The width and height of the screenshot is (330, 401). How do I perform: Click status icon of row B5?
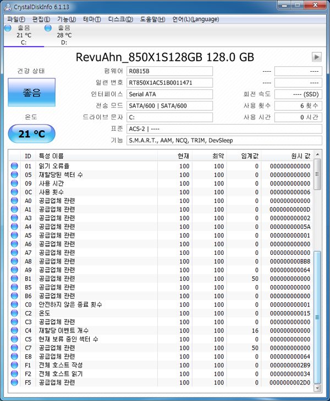click(14, 287)
